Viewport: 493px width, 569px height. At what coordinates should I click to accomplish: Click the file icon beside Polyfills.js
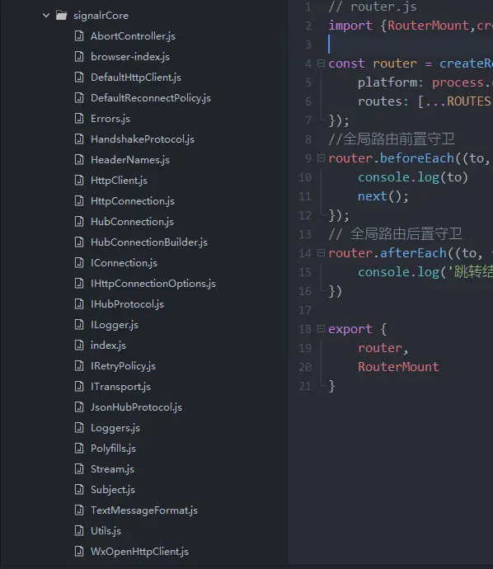[x=79, y=448]
